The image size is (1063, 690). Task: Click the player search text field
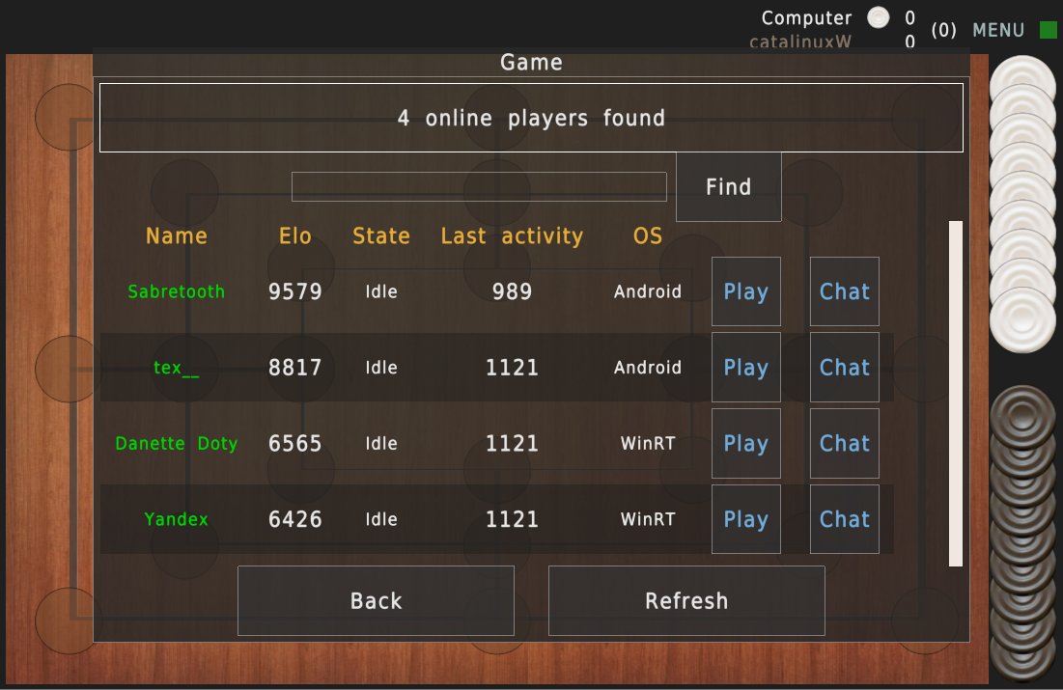coord(479,186)
